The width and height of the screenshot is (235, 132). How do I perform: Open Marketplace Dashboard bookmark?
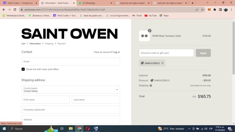(14, 15)
